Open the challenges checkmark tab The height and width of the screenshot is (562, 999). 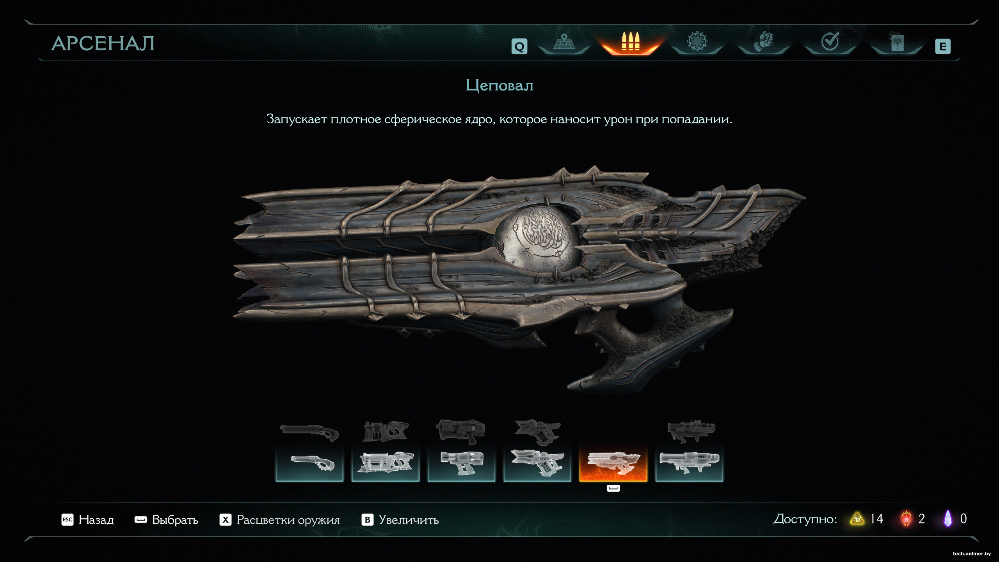pos(830,41)
